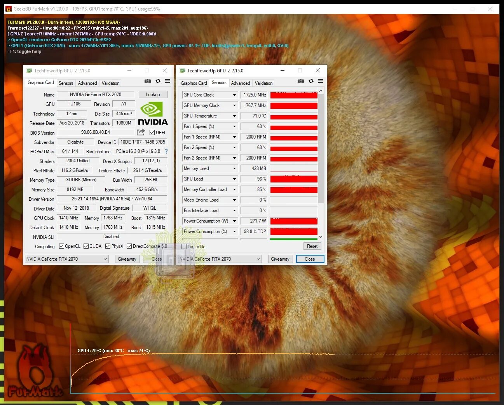Click the Name field showing NVIDIA GeForce RTX 2070
The height and width of the screenshot is (405, 504).
pyautogui.click(x=96, y=95)
